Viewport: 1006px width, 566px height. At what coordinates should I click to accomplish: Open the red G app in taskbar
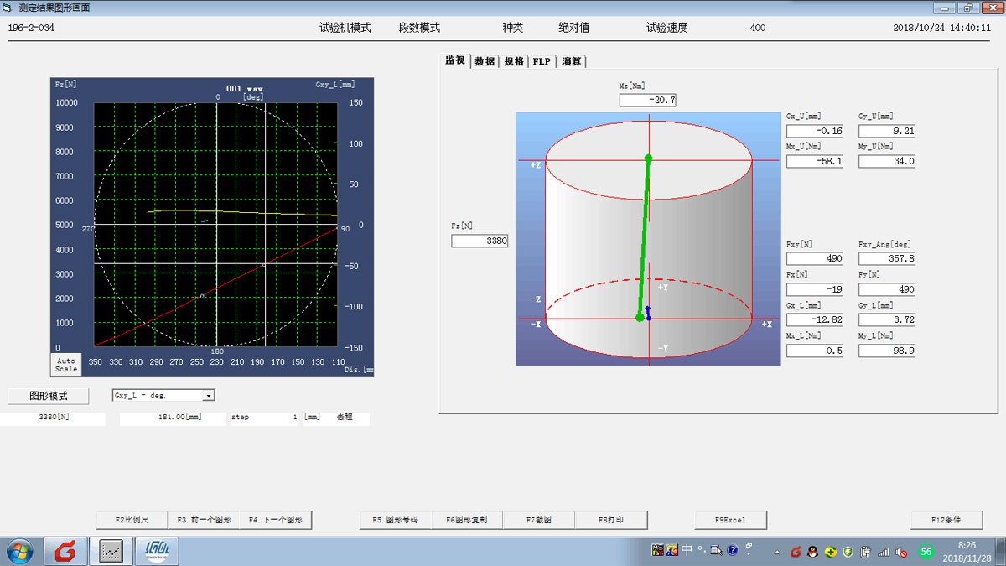click(x=65, y=551)
